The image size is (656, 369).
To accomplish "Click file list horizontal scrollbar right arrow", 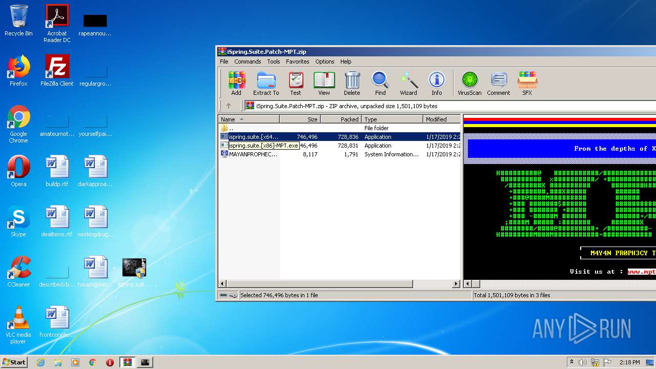I will tap(456, 283).
